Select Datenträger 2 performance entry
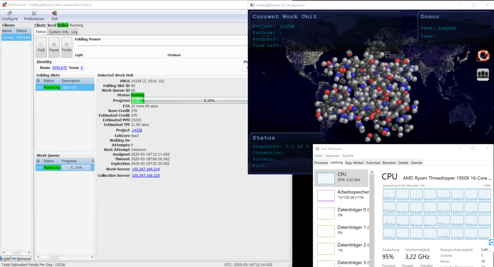 341,248
